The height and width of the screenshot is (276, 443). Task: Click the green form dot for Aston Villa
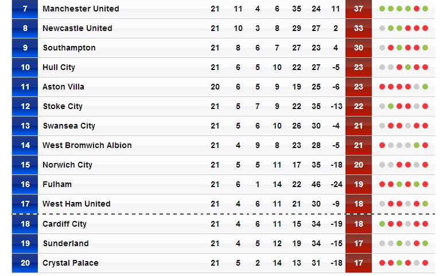click(x=425, y=87)
